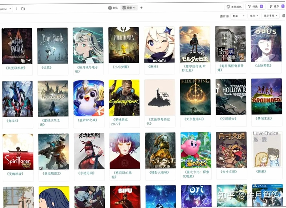This screenshot has height=208, width=286.
Task: Click the title 《空洞骑士》
Action: [x=228, y=119]
